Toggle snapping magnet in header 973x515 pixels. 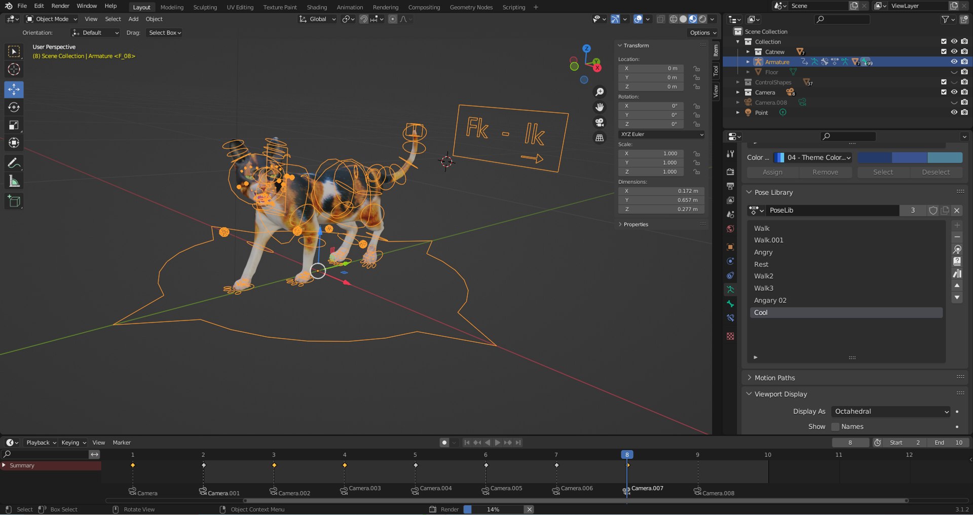[x=363, y=19]
